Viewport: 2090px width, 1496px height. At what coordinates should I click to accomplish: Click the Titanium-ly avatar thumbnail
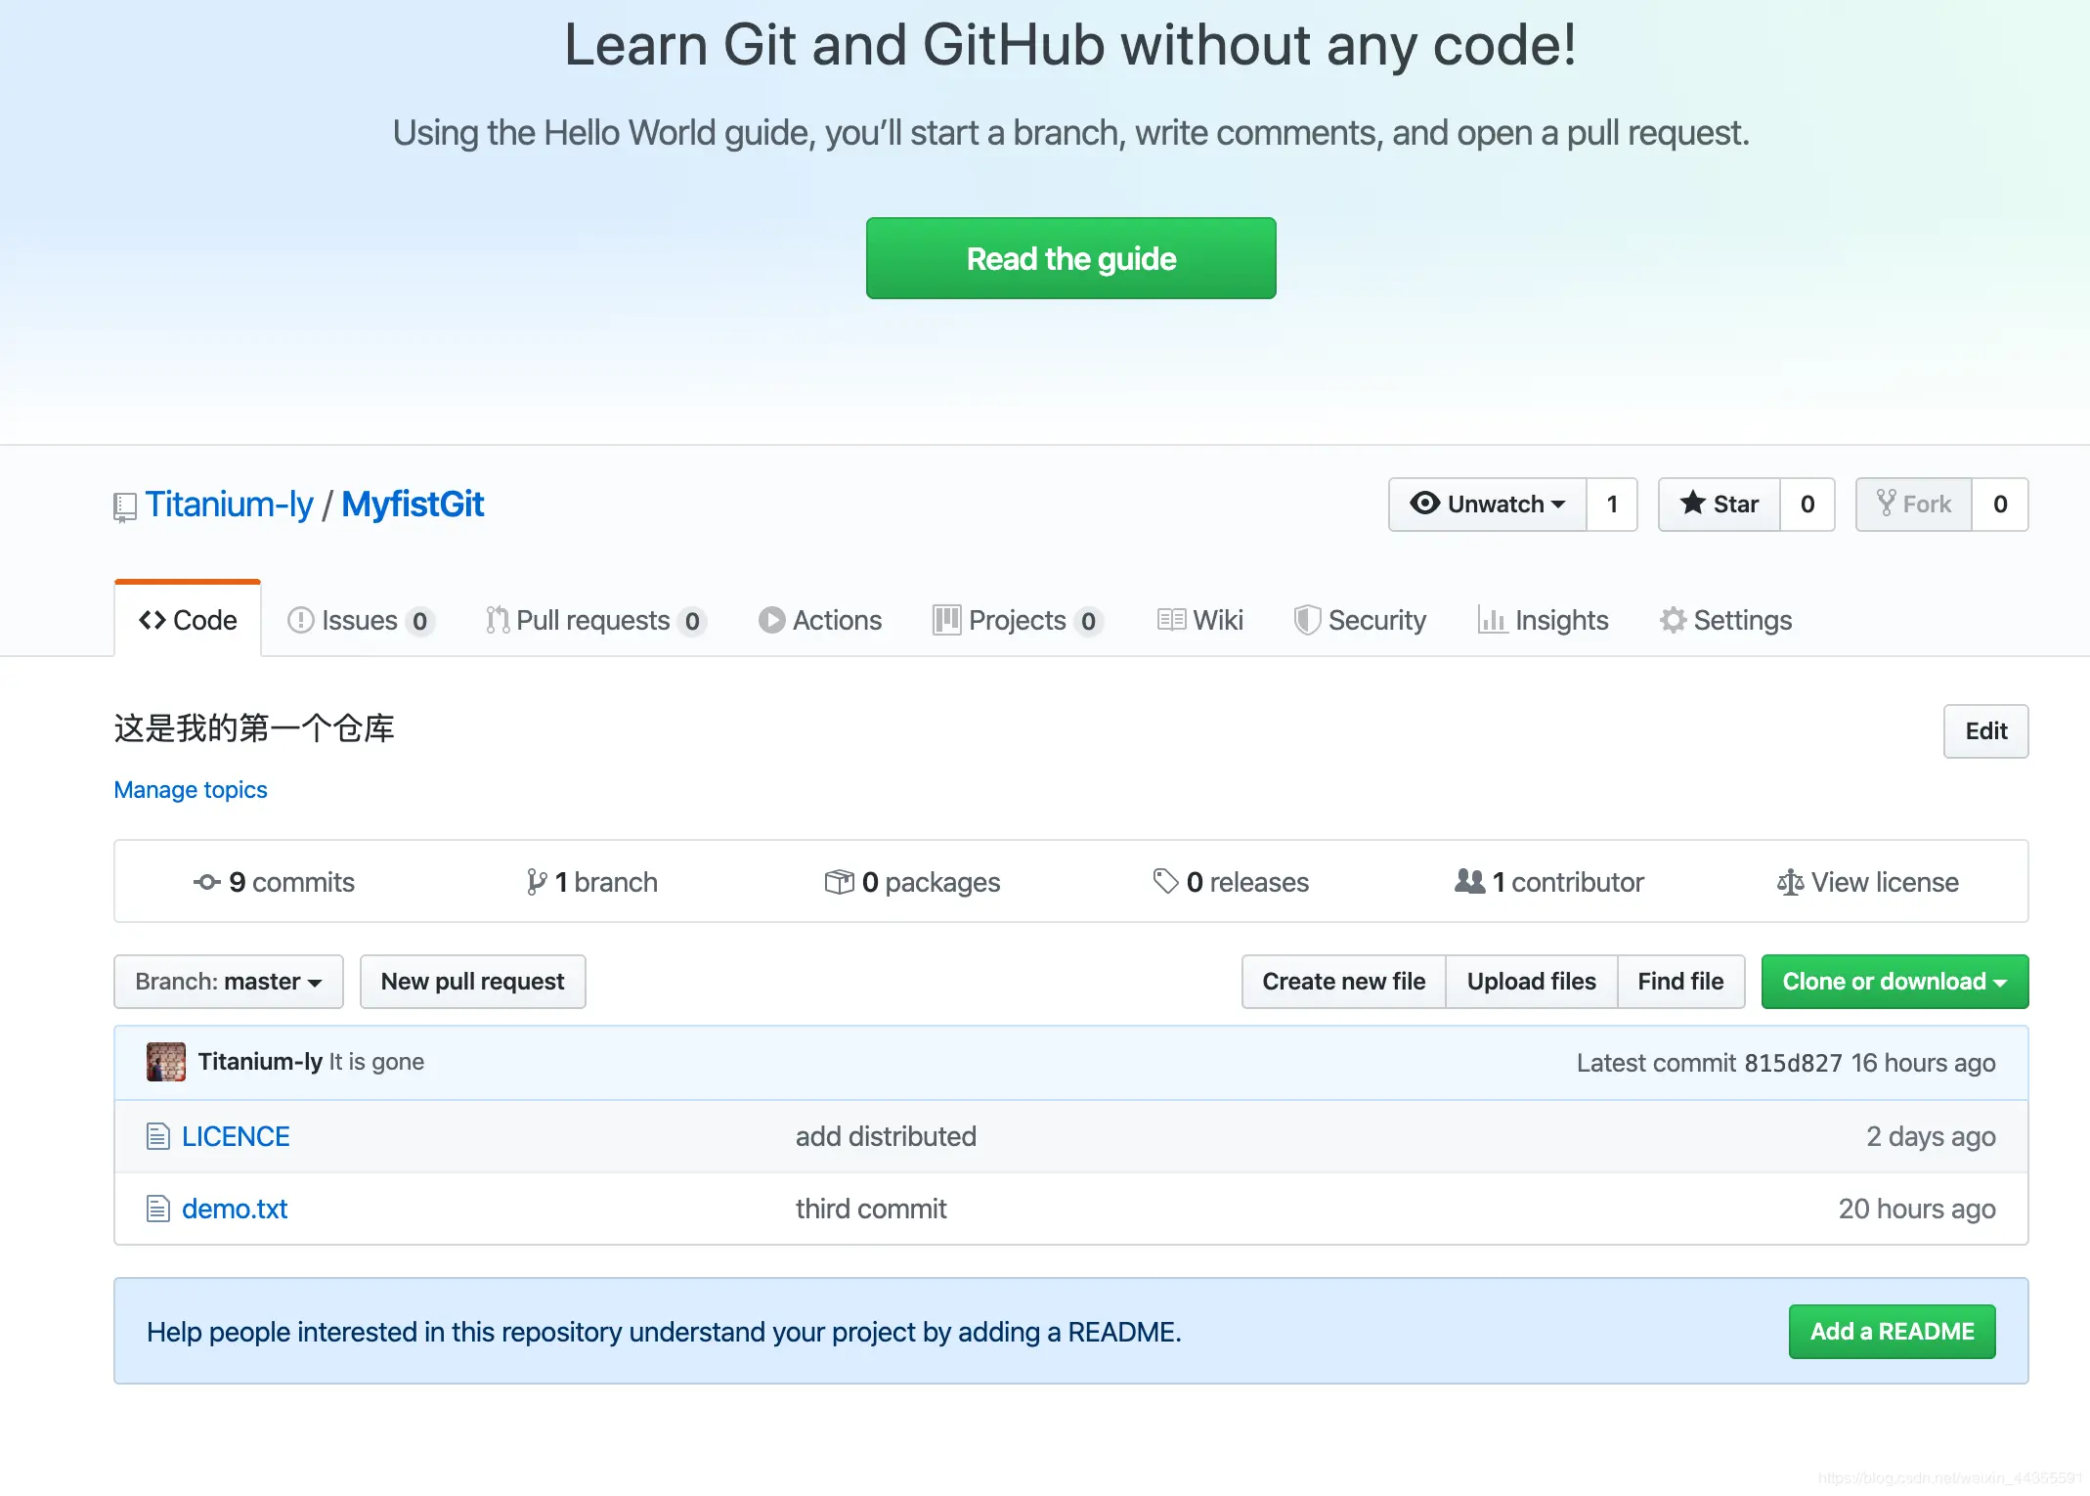[x=166, y=1062]
